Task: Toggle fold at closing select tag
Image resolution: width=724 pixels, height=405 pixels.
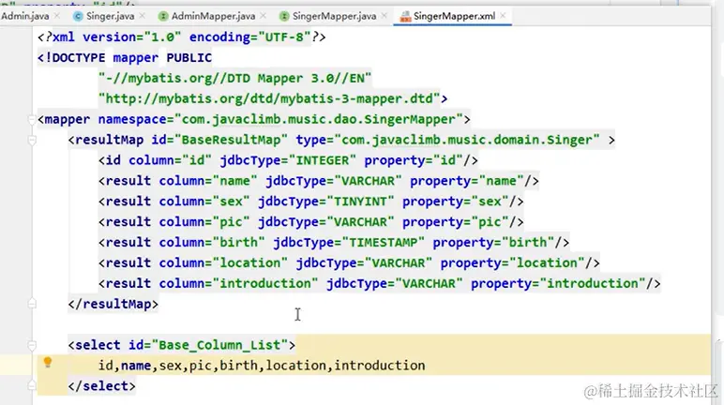Action: point(32,385)
